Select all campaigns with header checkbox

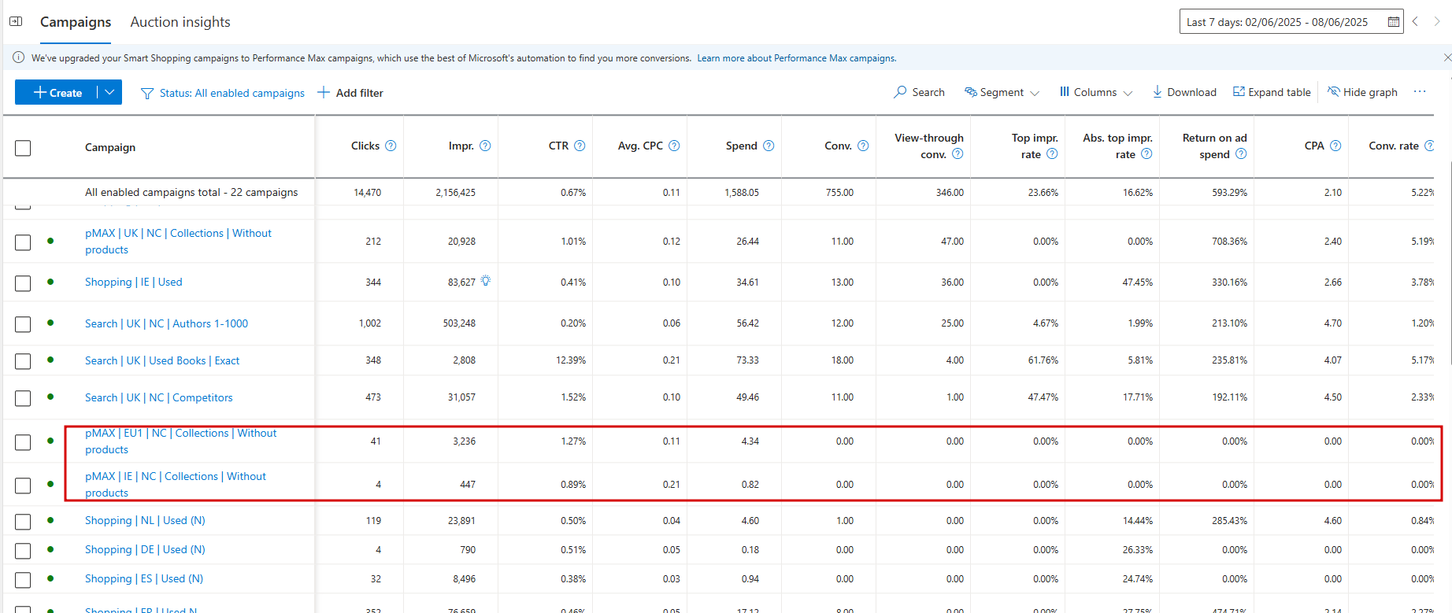[23, 148]
